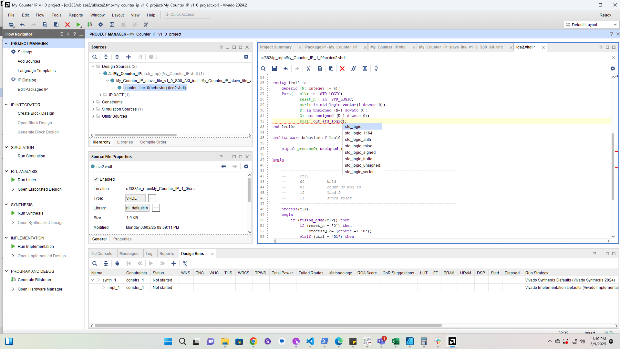Click the Type browse ellipsis button

coord(152,198)
